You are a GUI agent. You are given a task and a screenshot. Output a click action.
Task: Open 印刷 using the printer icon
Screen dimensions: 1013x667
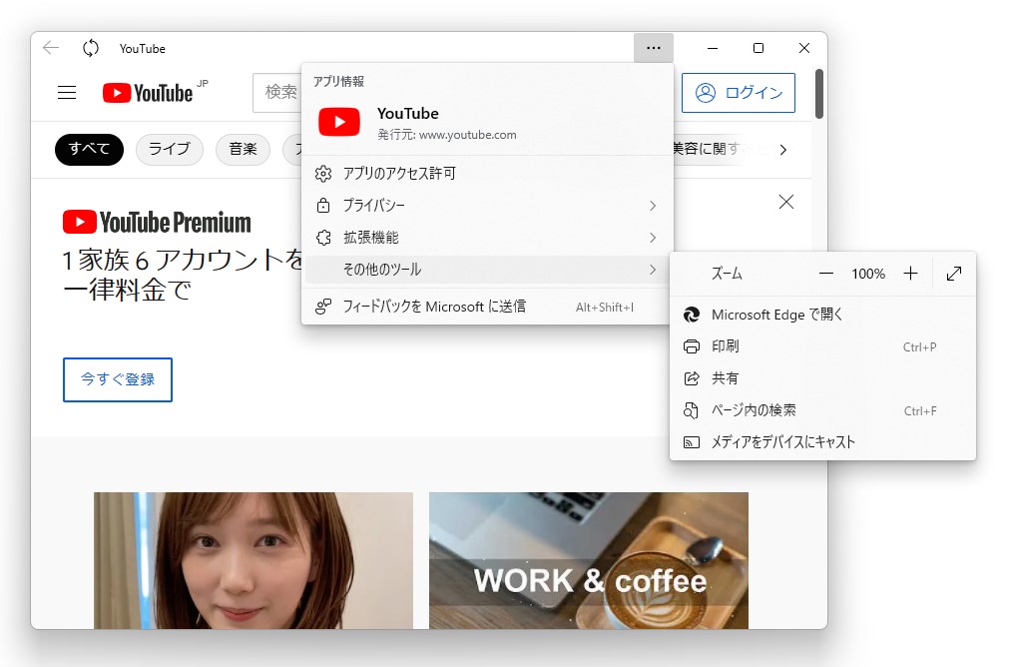click(x=726, y=345)
